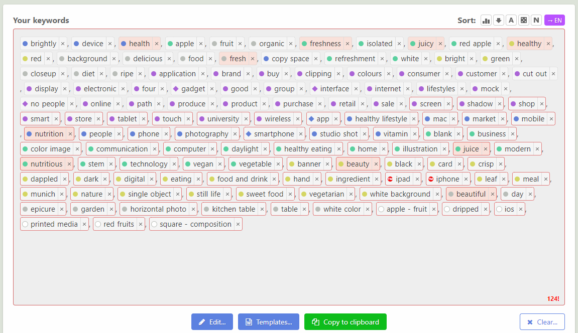Click the down arrow sort button

[499, 21]
